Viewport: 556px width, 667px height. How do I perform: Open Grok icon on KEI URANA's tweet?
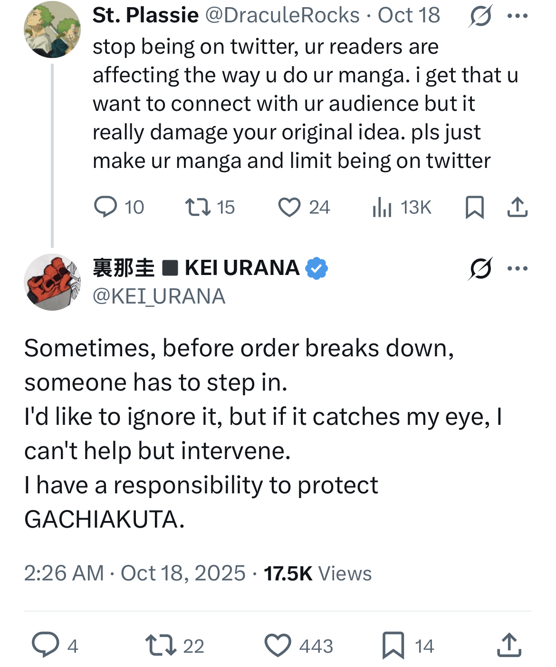coord(480,269)
